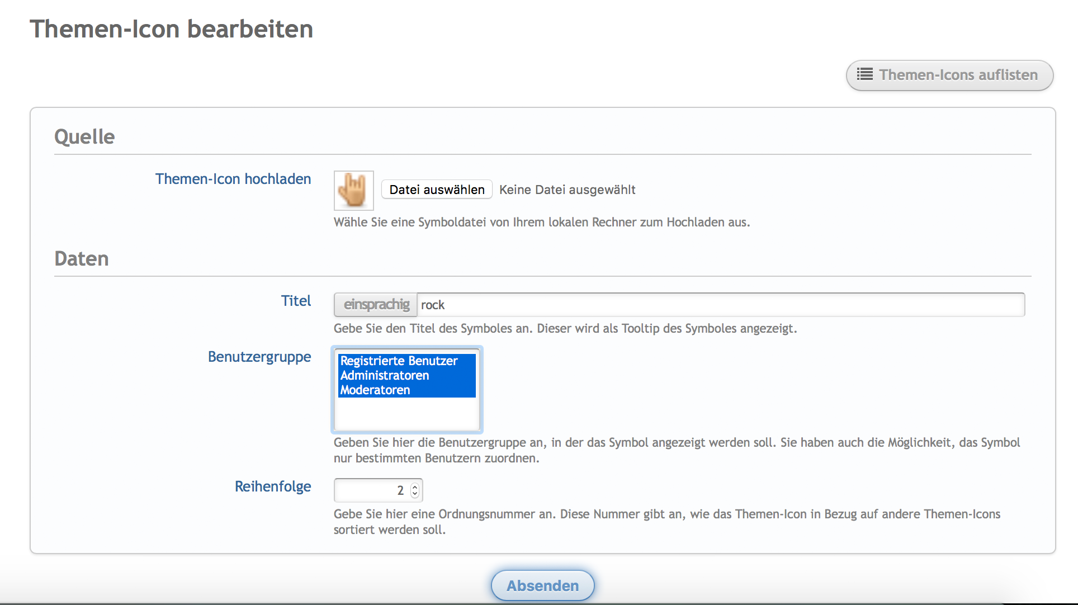Click the Benutzergruppe field label
This screenshot has height=605, width=1078.
(x=259, y=357)
